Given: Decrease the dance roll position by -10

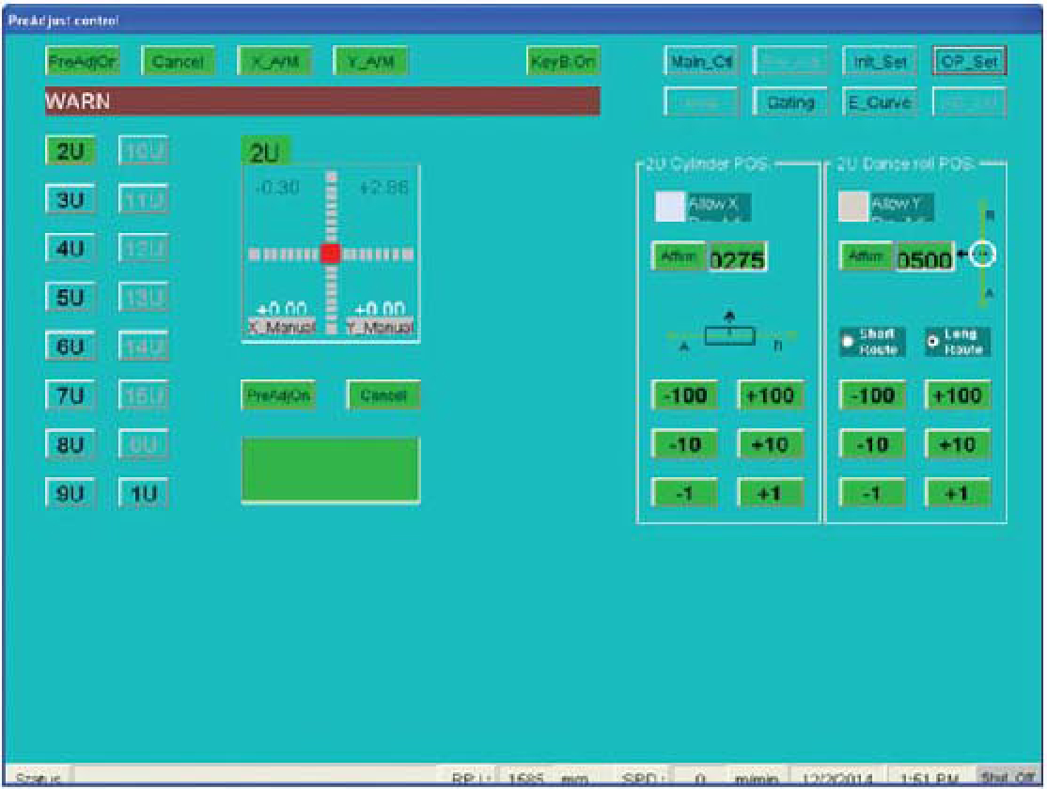Looking at the screenshot, I should click(x=872, y=444).
